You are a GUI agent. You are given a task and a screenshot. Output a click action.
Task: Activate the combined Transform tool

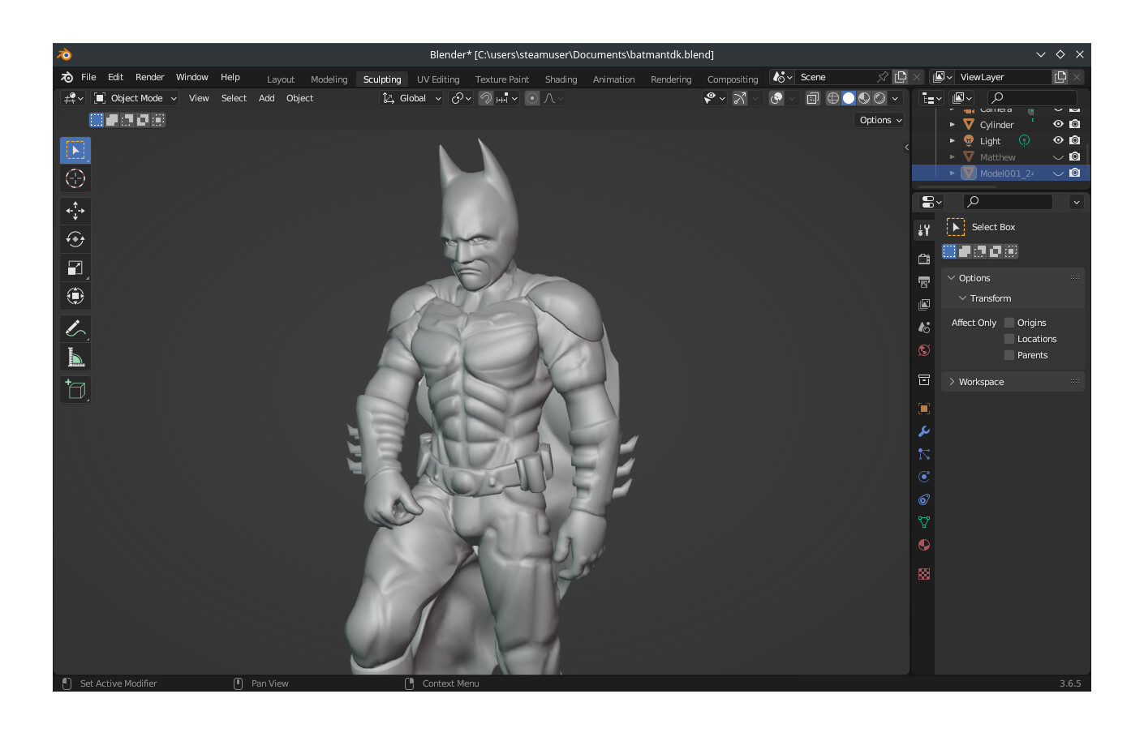[75, 296]
